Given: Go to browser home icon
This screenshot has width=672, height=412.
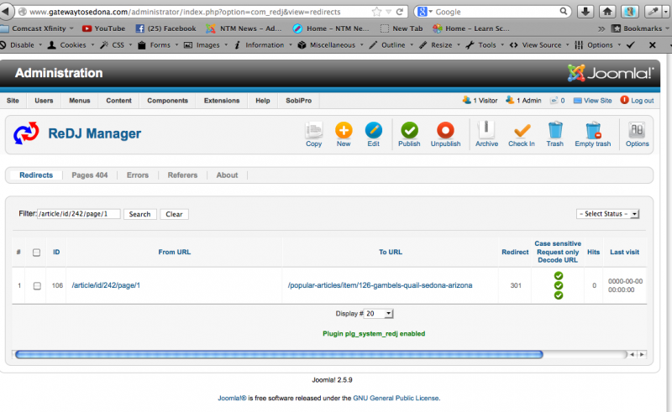Looking at the screenshot, I should click(607, 12).
